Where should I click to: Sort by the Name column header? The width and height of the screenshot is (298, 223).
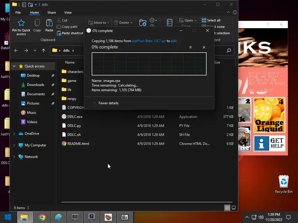tap(70, 62)
